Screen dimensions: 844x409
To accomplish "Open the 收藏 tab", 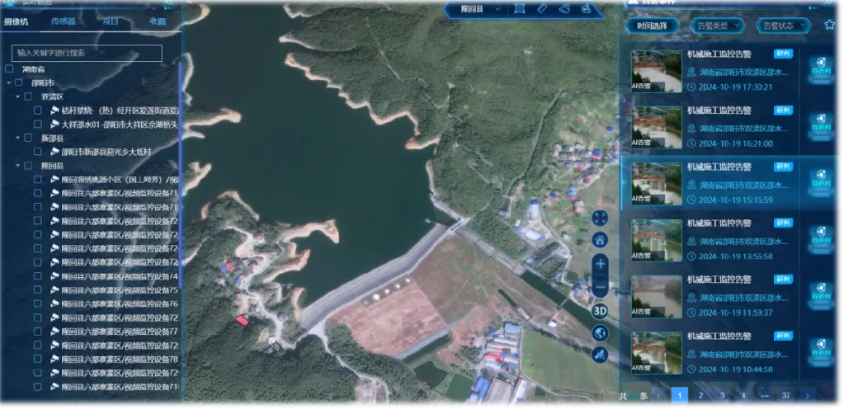I will (157, 21).
